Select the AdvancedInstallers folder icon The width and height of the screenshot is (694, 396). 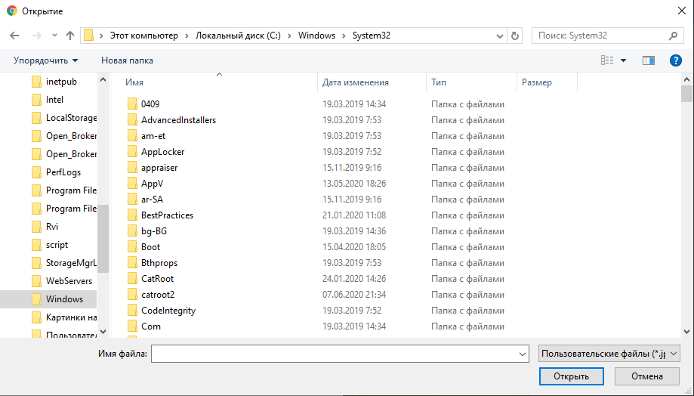(x=132, y=120)
